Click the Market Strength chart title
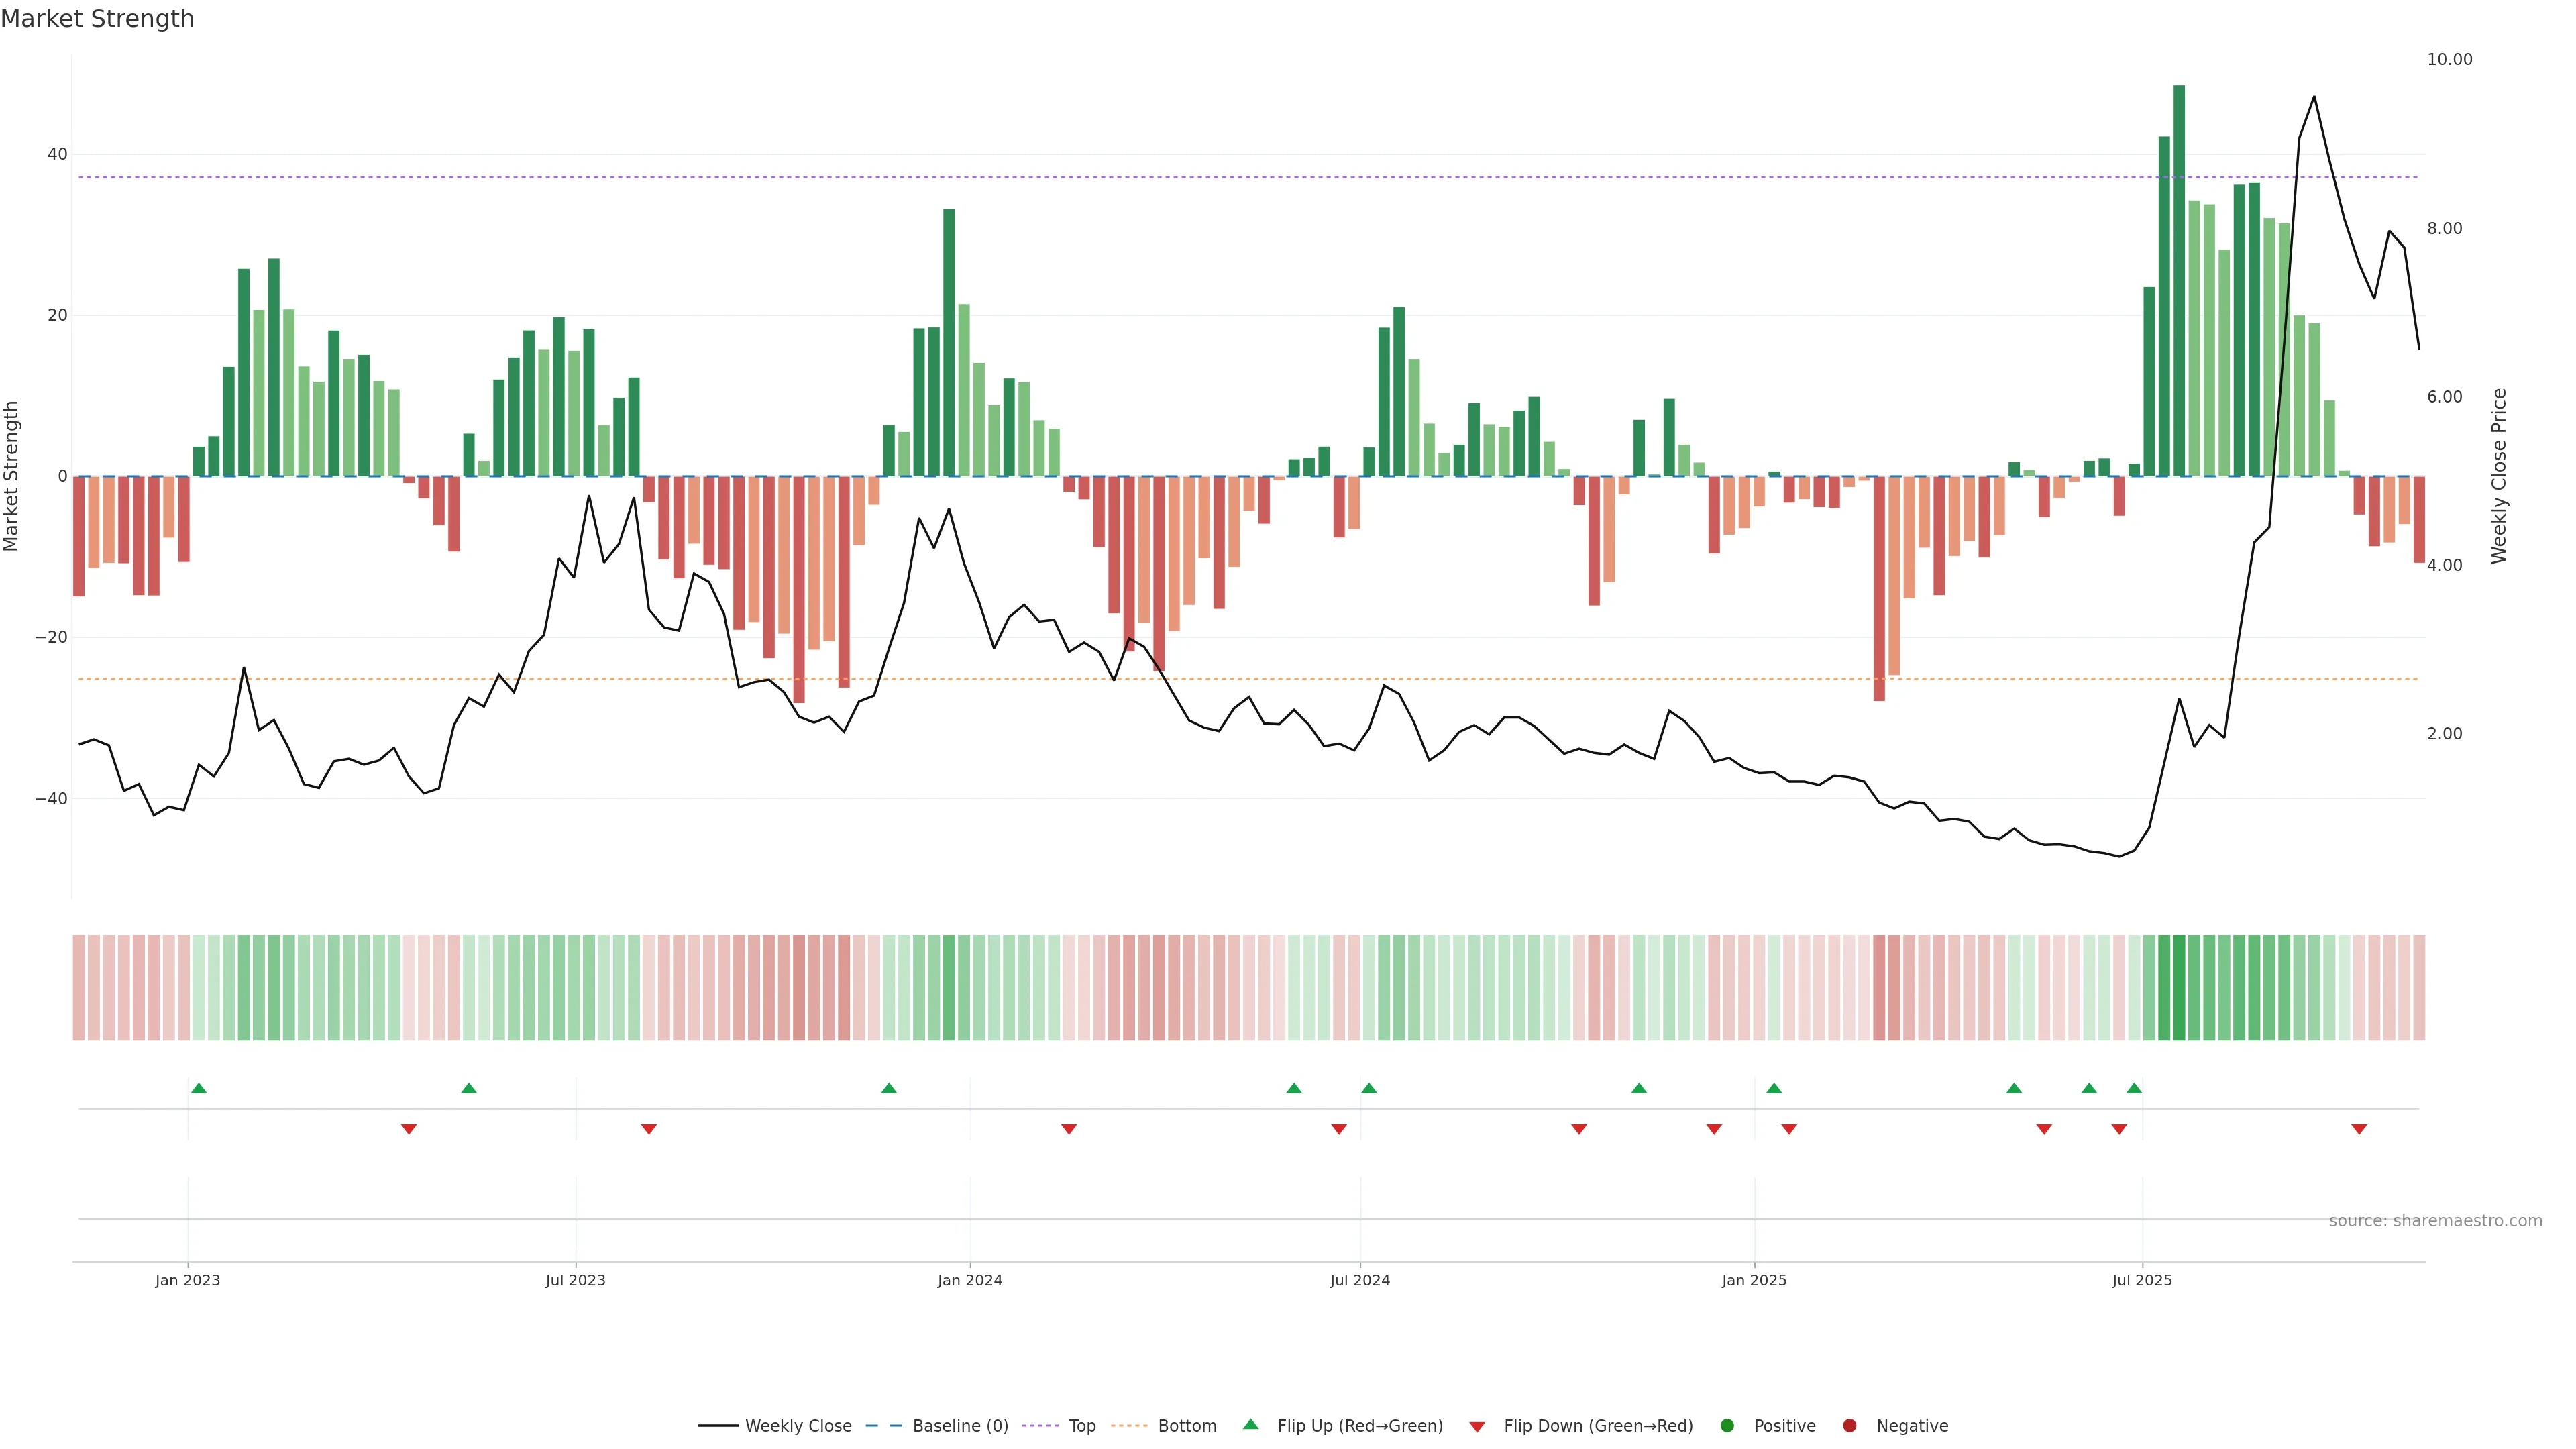 97,19
